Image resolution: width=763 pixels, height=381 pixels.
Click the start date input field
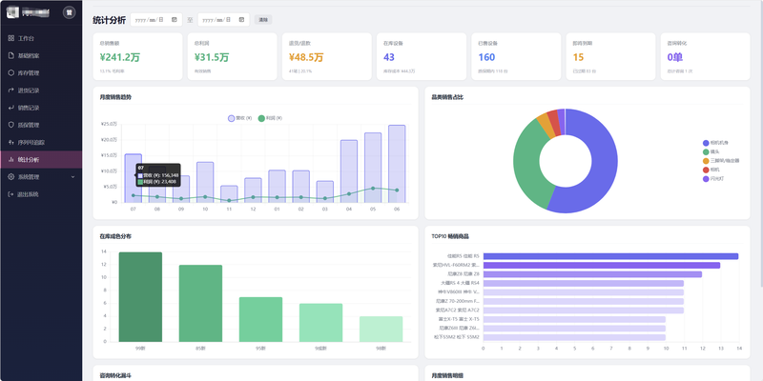point(156,20)
